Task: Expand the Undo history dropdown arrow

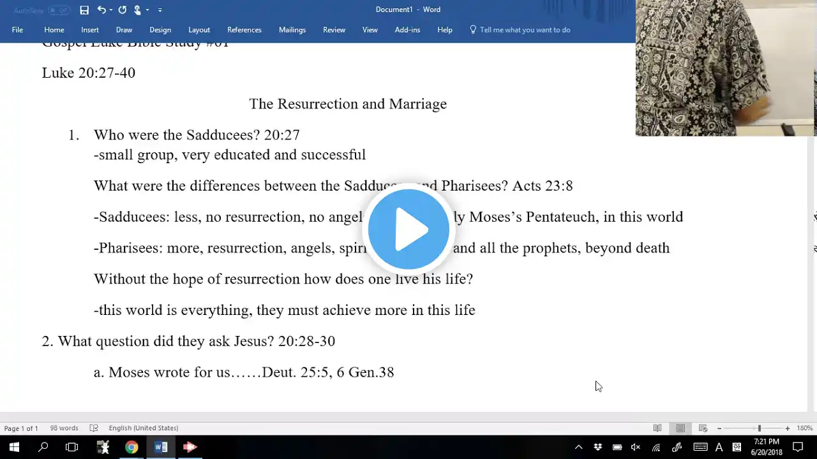Action: click(111, 10)
